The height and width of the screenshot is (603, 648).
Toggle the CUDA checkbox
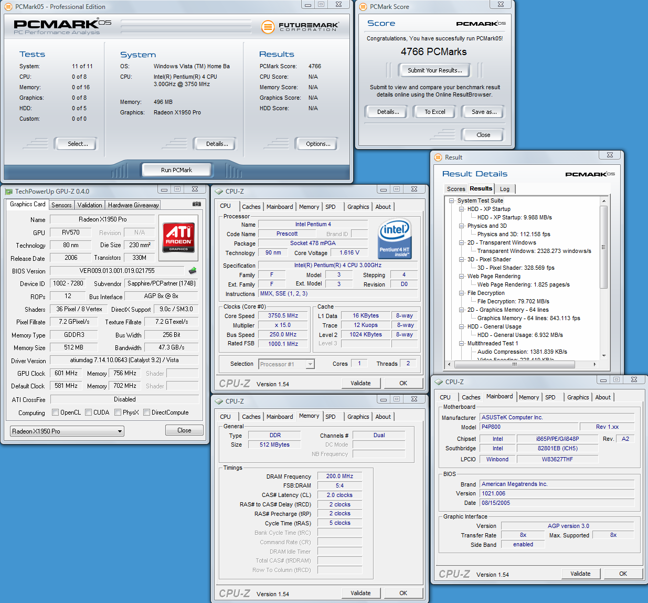pyautogui.click(x=88, y=412)
